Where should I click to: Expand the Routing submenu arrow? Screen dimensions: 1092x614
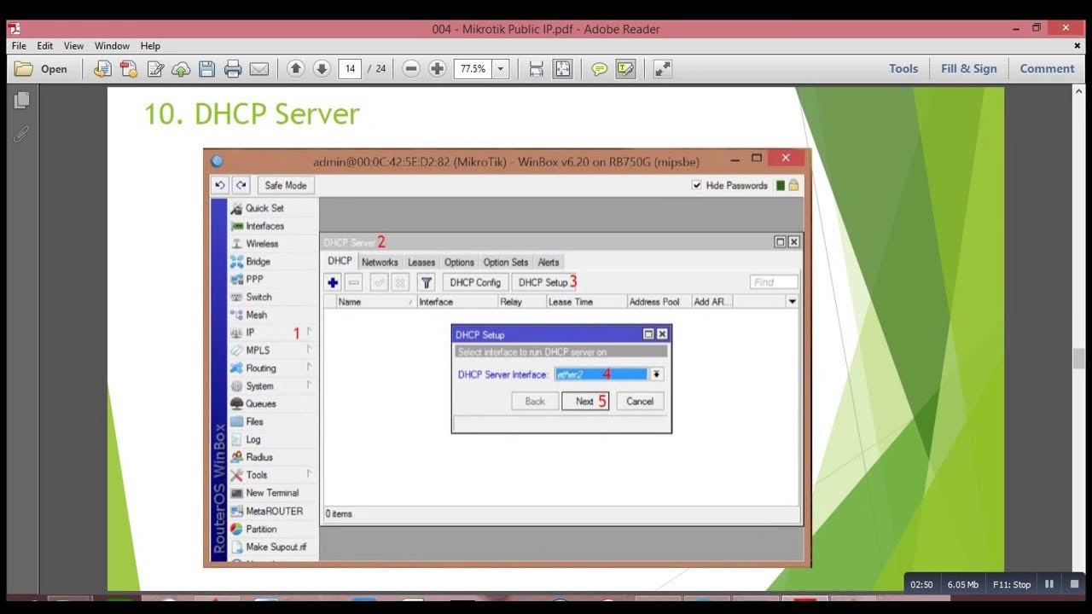click(x=310, y=368)
